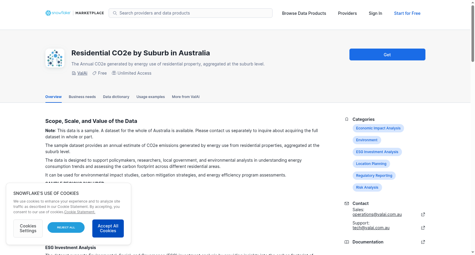Viewport: 475px width, 255px height.
Task: Click the 'ESG Investment Analysis' section heading
Action: 71,248
